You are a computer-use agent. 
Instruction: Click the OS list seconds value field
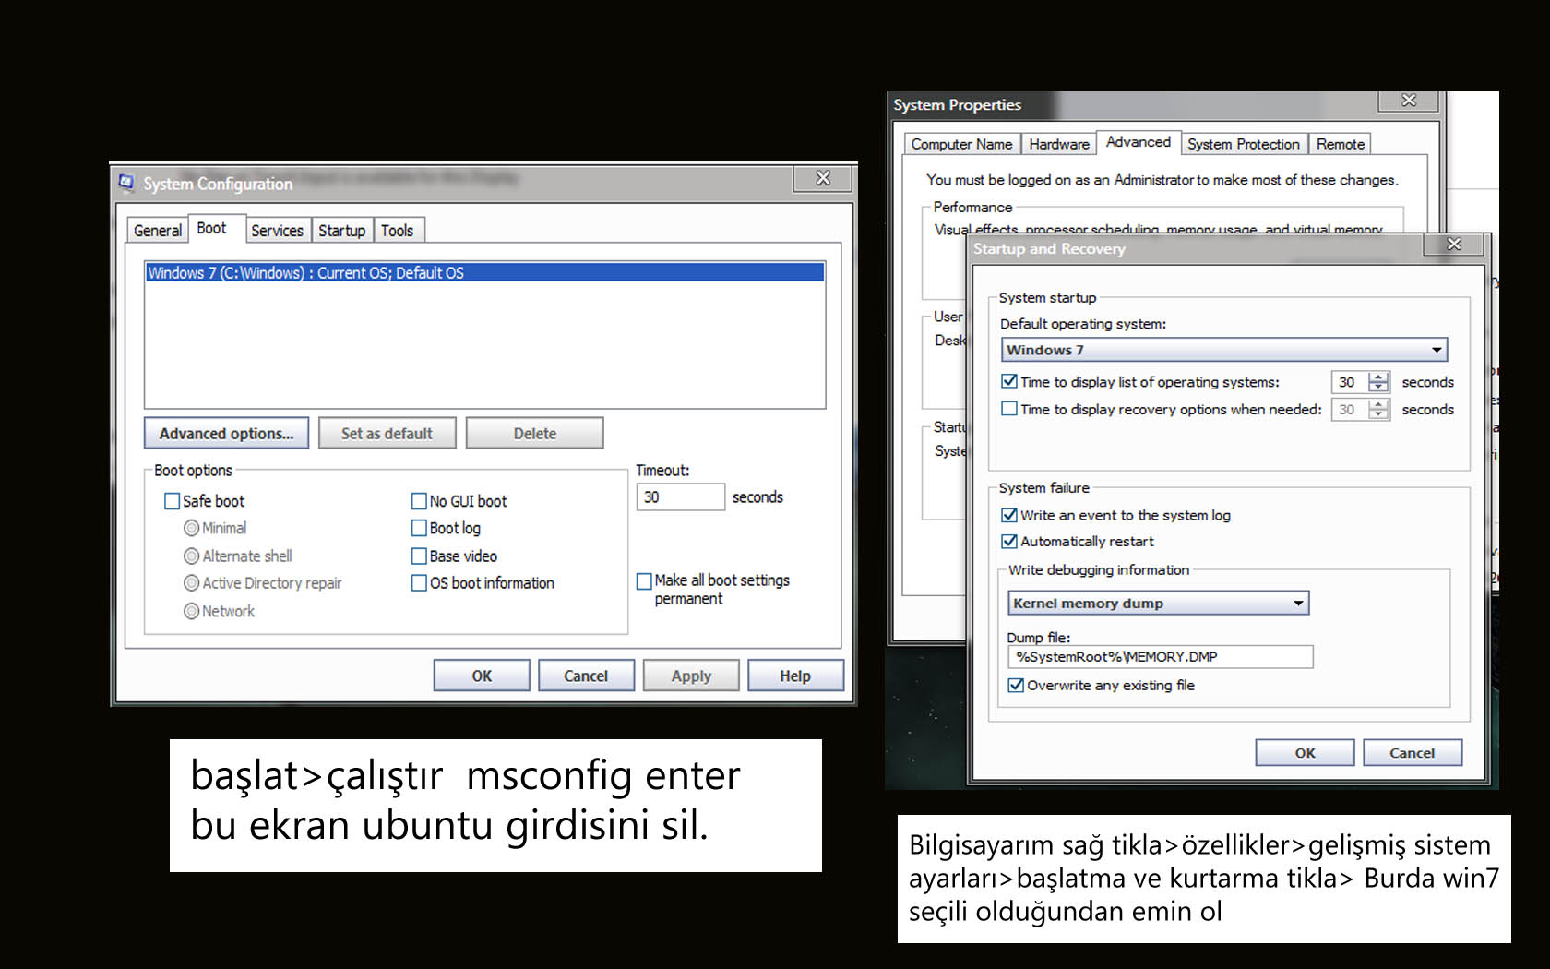[1351, 382]
